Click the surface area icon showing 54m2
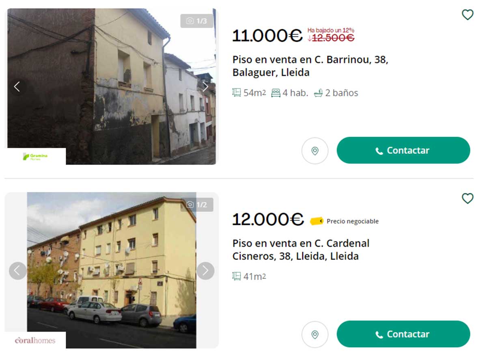Screen dimensions: 487x358 coord(237,93)
